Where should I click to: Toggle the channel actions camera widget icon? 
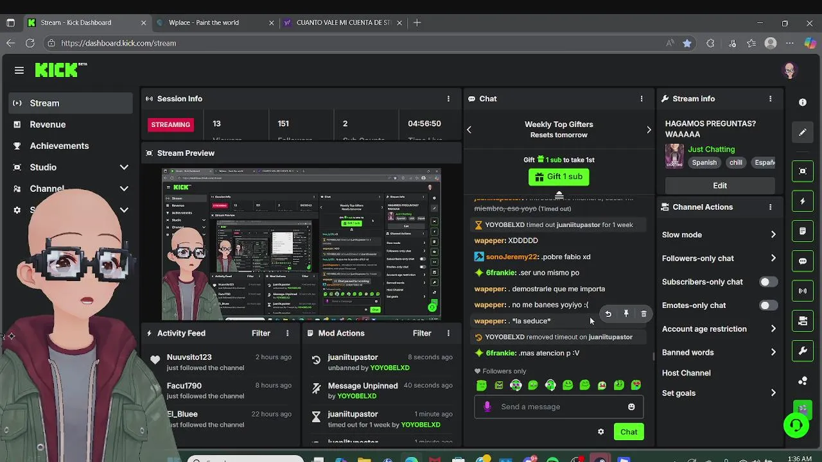click(803, 321)
